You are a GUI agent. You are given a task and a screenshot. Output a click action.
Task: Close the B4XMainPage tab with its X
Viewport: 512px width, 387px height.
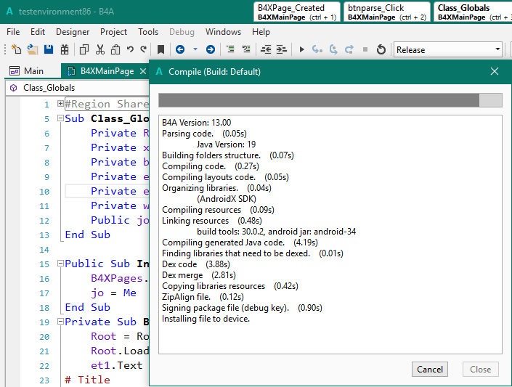tap(142, 71)
